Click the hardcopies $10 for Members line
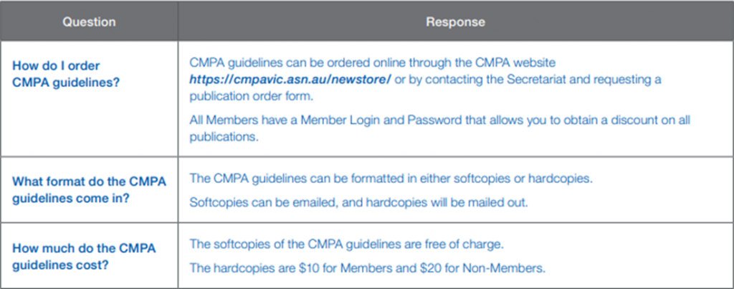734x289 pixels. click(x=368, y=269)
